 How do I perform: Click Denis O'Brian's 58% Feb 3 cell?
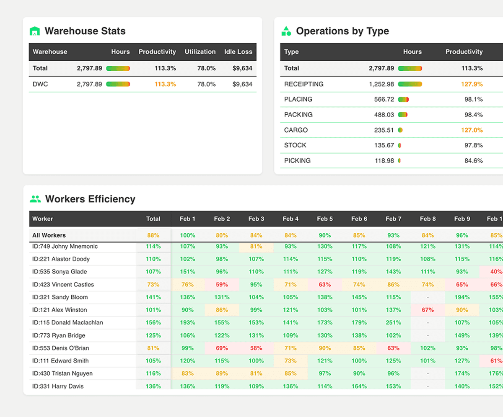click(256, 348)
